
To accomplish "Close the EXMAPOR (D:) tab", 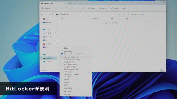I will point(65,4).
